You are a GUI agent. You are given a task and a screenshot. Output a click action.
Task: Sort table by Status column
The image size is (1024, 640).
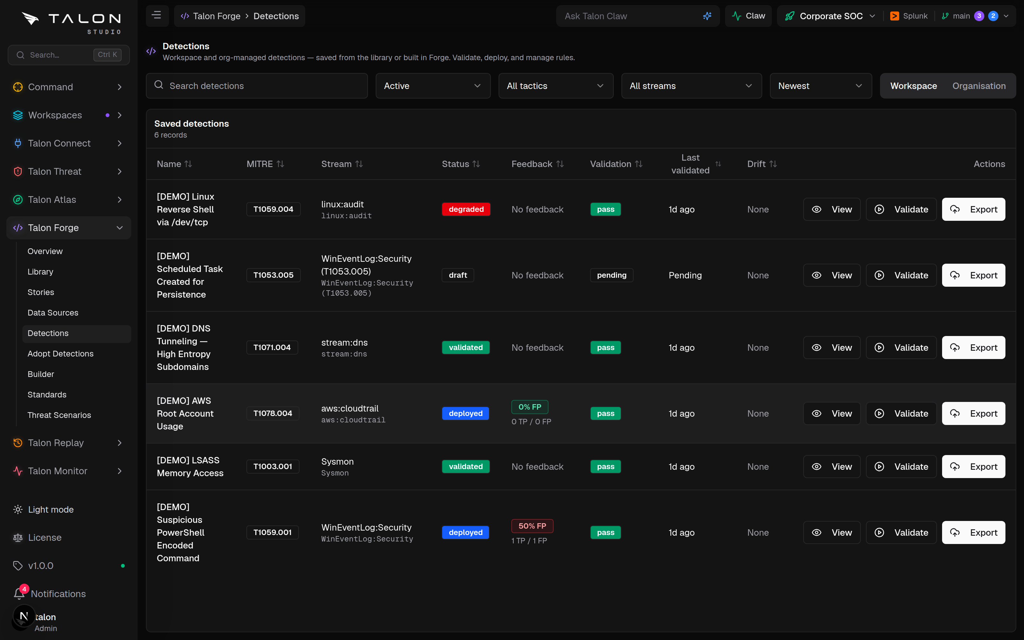pyautogui.click(x=461, y=164)
